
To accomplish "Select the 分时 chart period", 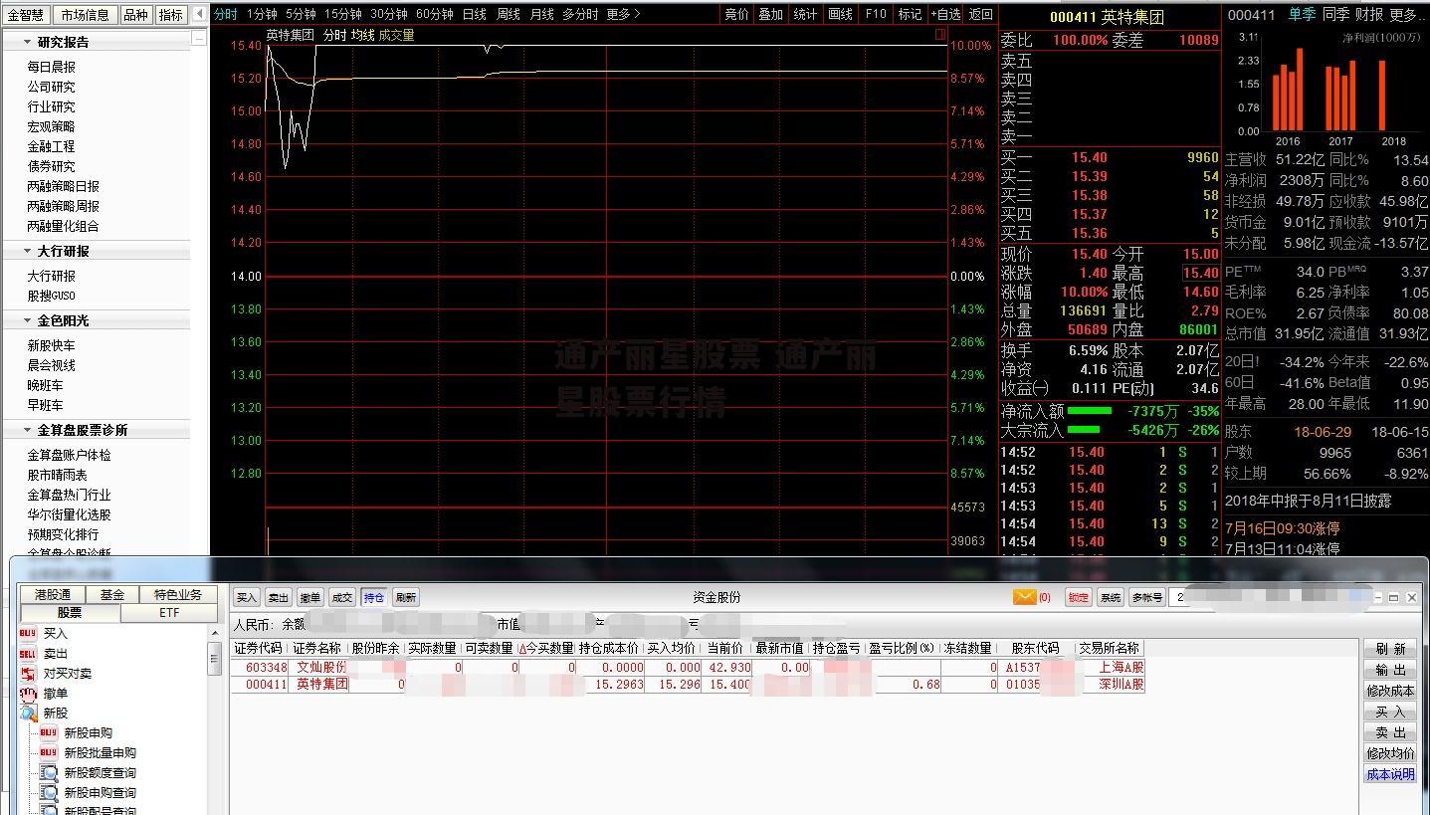I will [226, 14].
